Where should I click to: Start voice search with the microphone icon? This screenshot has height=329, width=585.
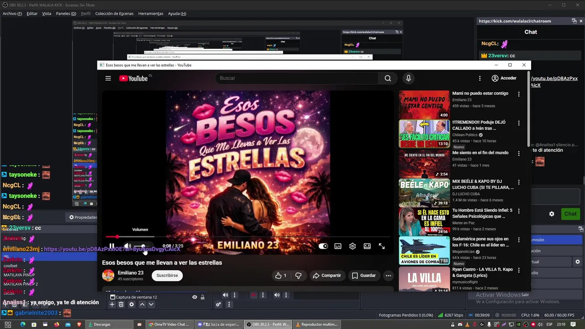click(409, 78)
